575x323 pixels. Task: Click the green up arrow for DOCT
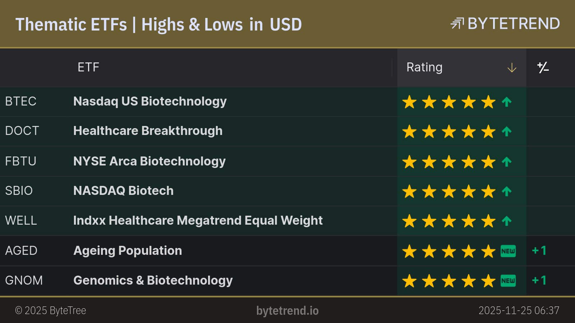click(507, 132)
